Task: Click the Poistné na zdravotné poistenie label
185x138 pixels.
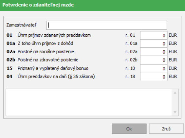Action: (x=48, y=60)
